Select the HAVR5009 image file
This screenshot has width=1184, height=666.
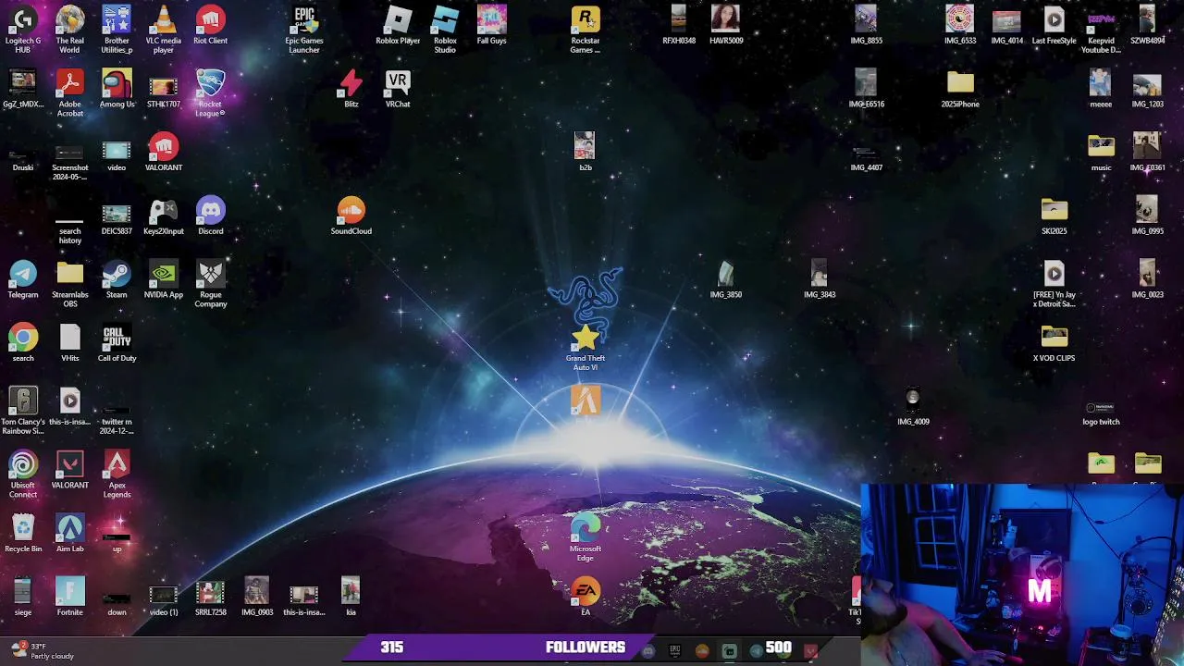coord(726,26)
